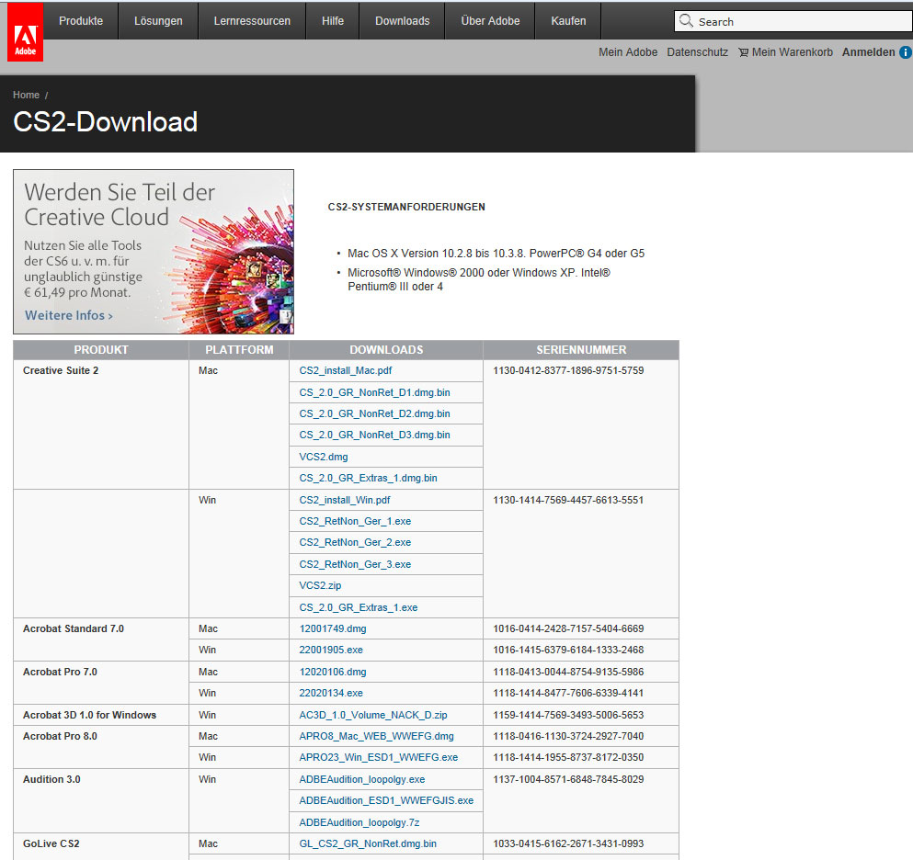Click the search magnifier icon

point(686,21)
